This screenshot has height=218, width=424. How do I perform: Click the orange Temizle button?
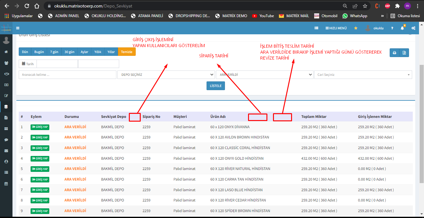tap(127, 52)
